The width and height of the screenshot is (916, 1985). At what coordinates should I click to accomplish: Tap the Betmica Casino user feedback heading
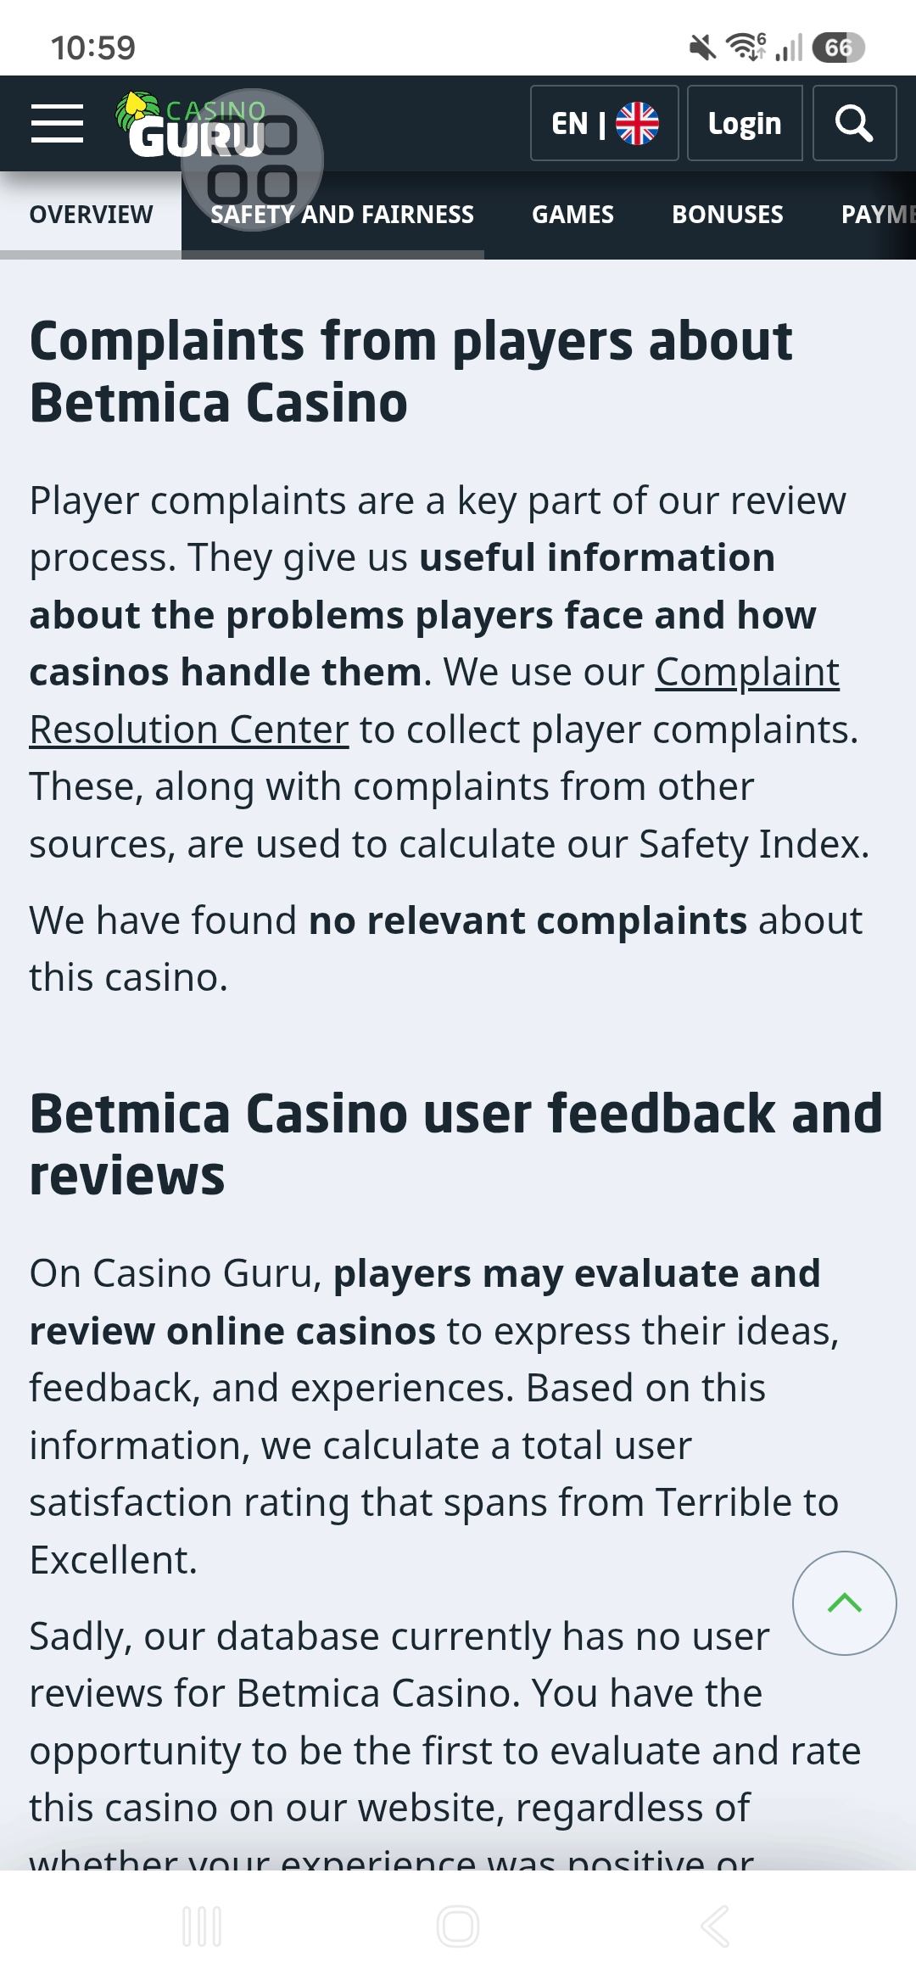[455, 1143]
